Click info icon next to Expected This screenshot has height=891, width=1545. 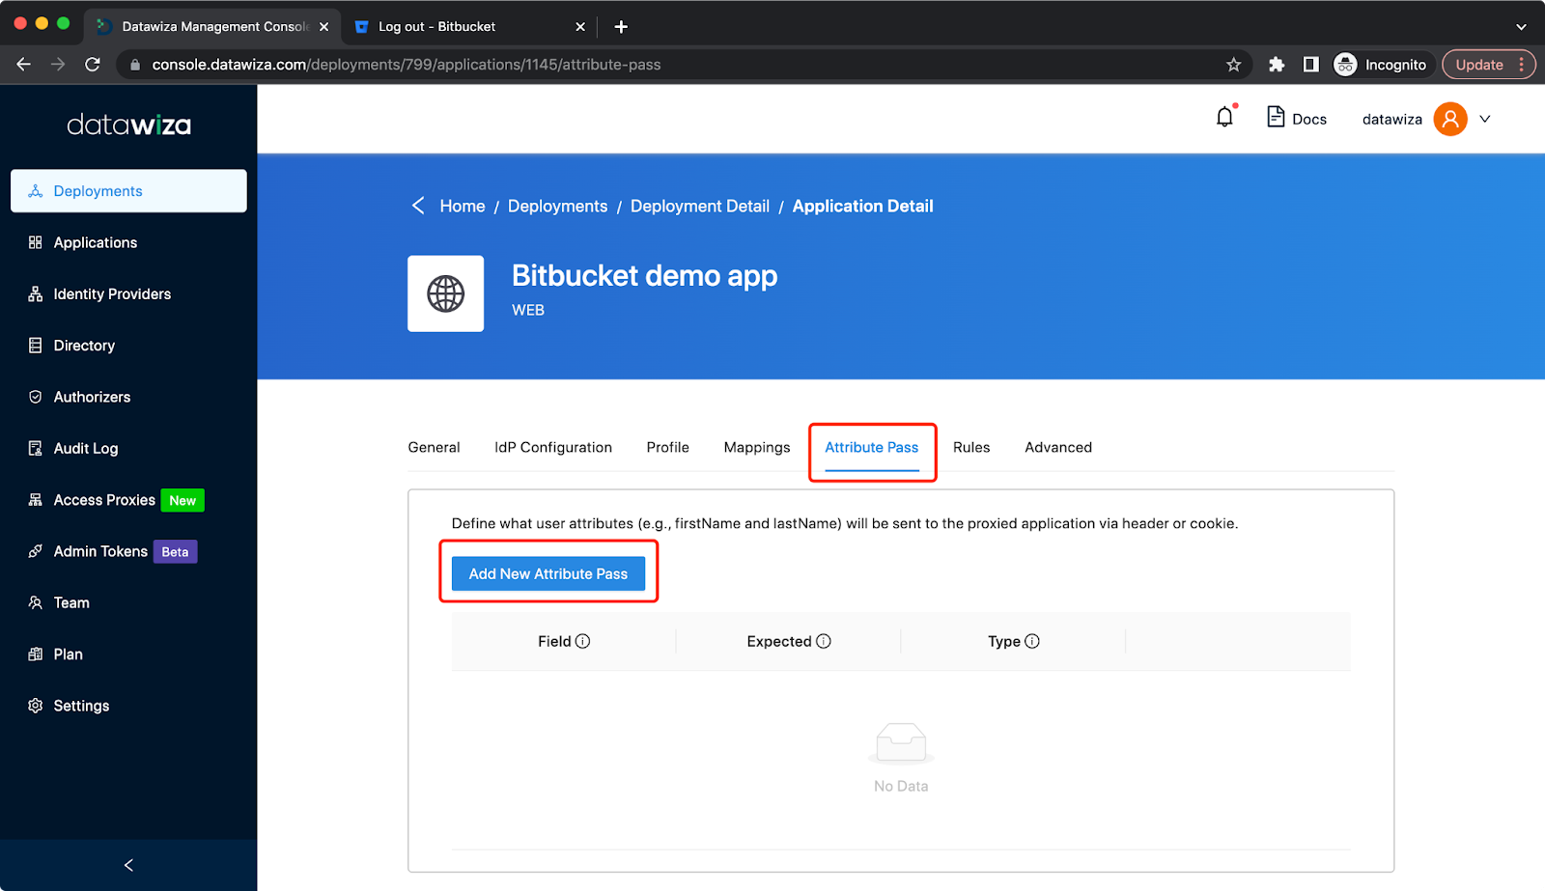(x=824, y=641)
